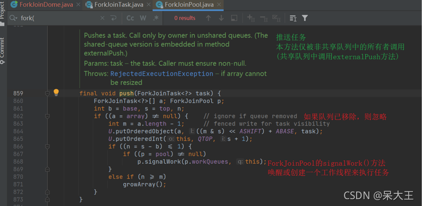Clear the search field text

(x=102, y=18)
